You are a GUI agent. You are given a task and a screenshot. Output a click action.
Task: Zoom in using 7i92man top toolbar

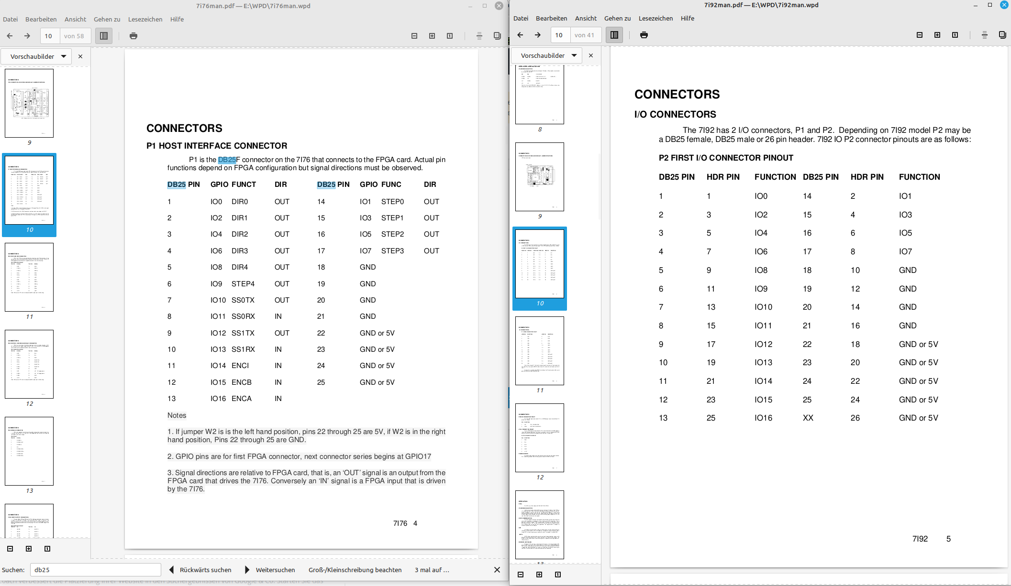pos(937,35)
